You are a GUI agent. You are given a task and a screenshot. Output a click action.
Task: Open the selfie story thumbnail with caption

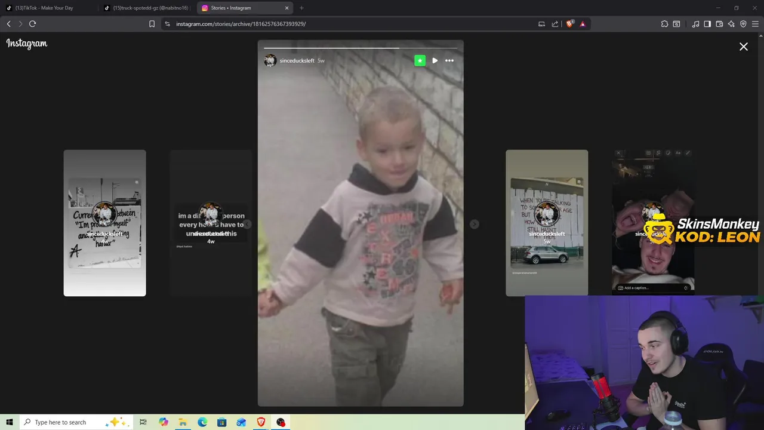[653, 223]
